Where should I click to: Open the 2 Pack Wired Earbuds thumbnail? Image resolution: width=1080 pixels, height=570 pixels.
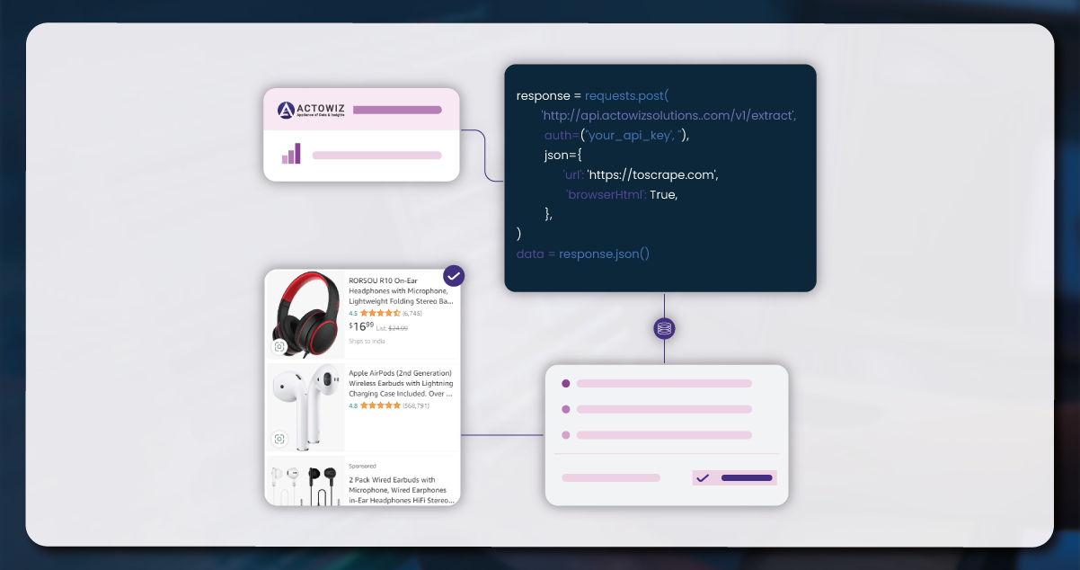click(x=305, y=481)
